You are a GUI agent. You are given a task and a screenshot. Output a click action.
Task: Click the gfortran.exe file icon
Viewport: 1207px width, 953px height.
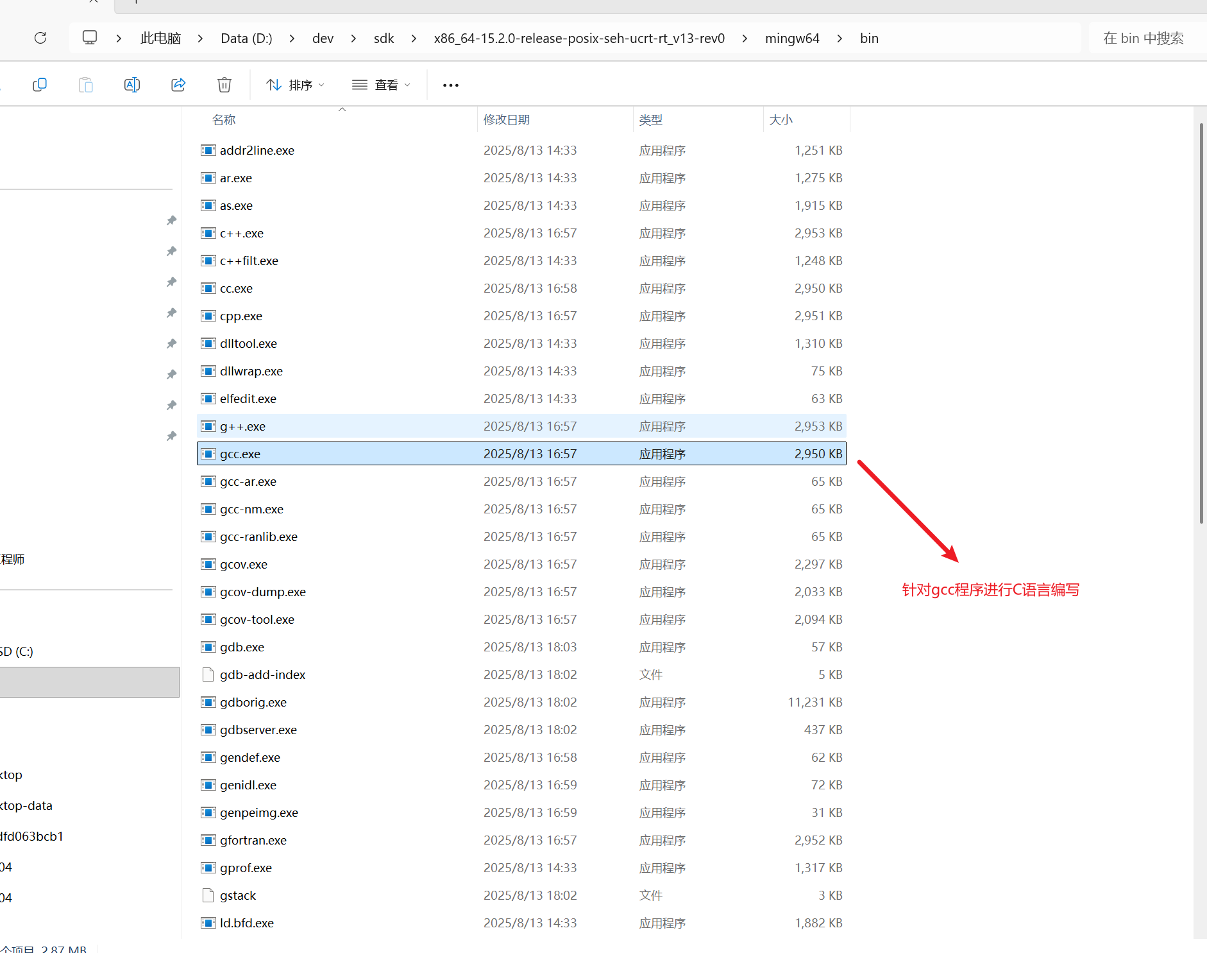pyautogui.click(x=208, y=840)
